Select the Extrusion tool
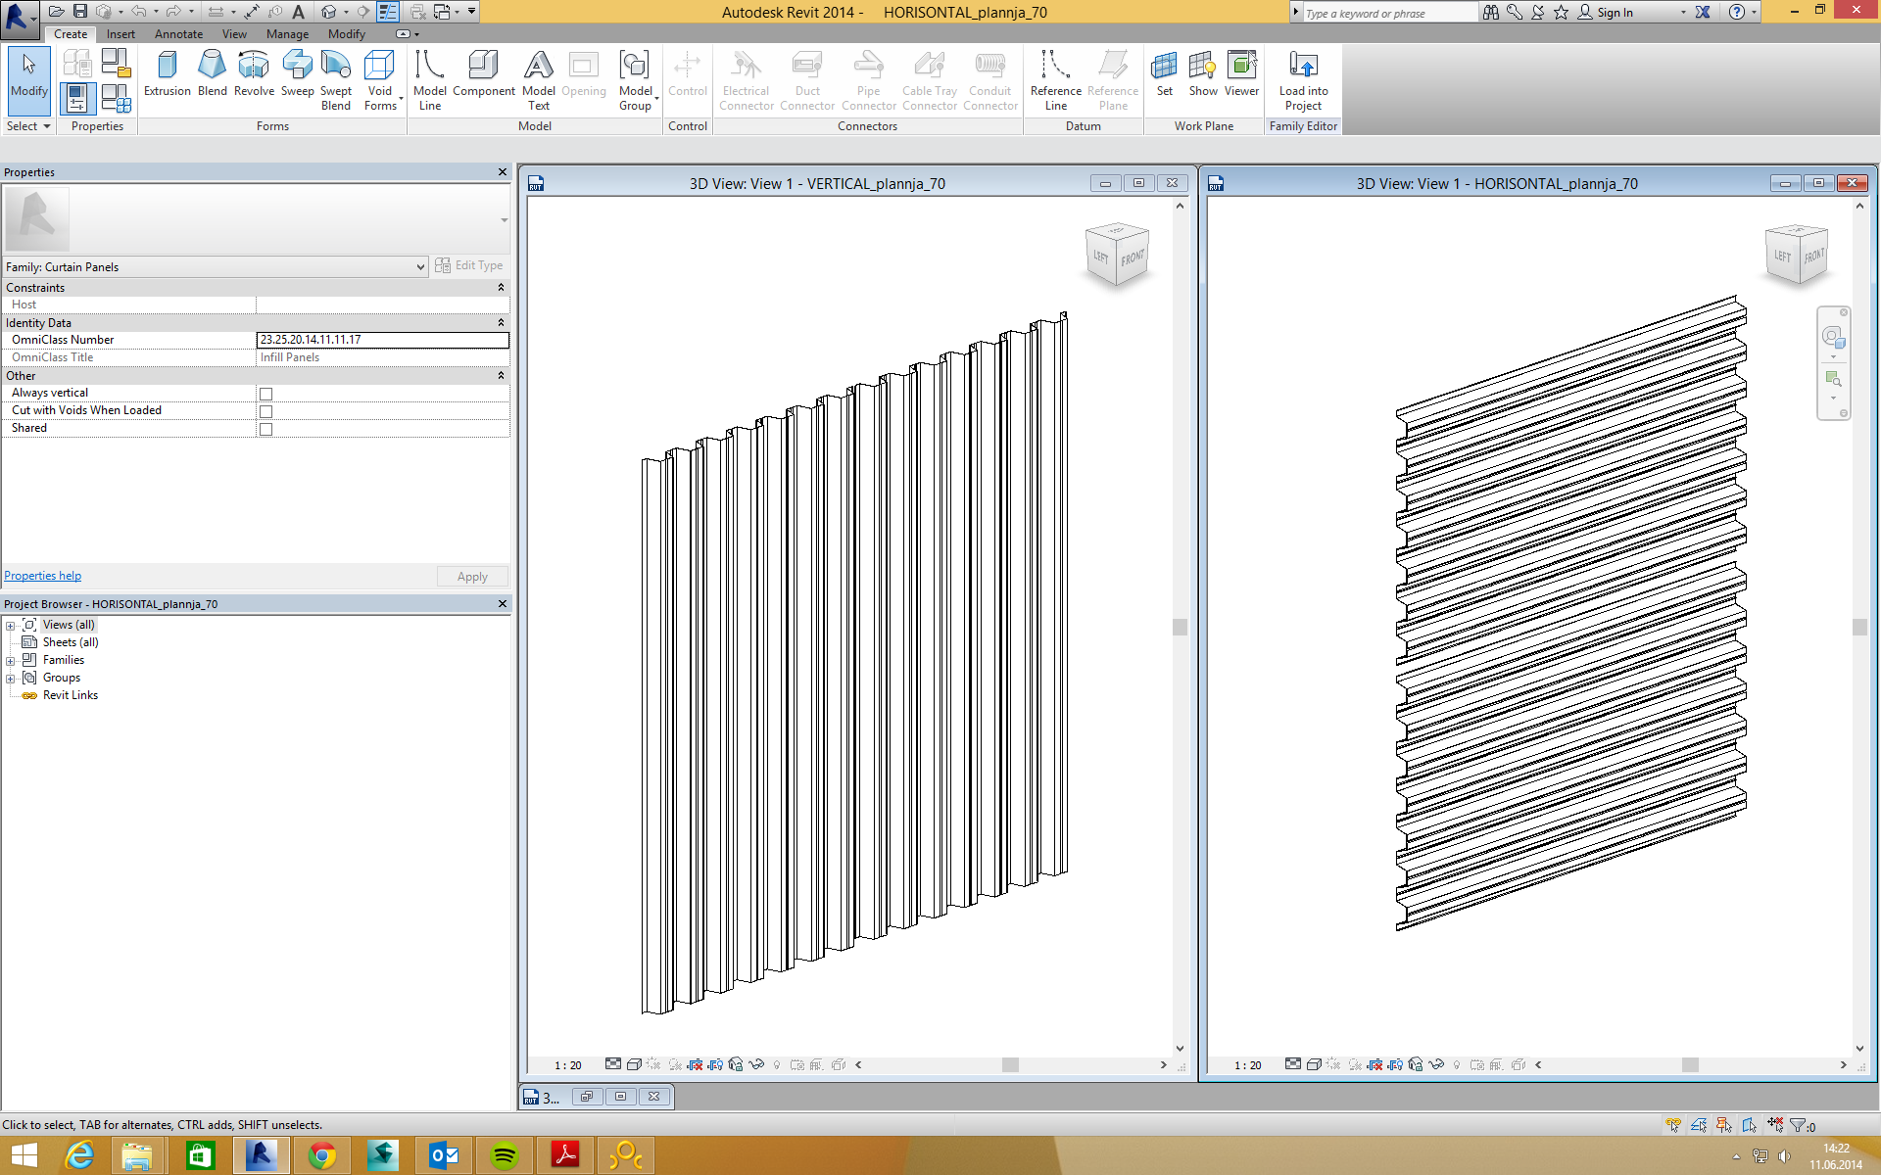The width and height of the screenshot is (1881, 1175). coord(167,74)
